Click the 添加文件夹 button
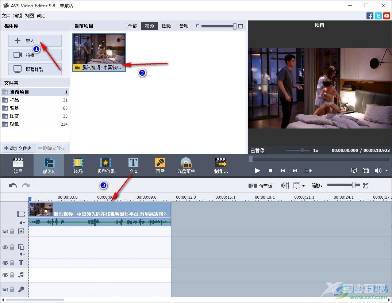 (x=18, y=148)
